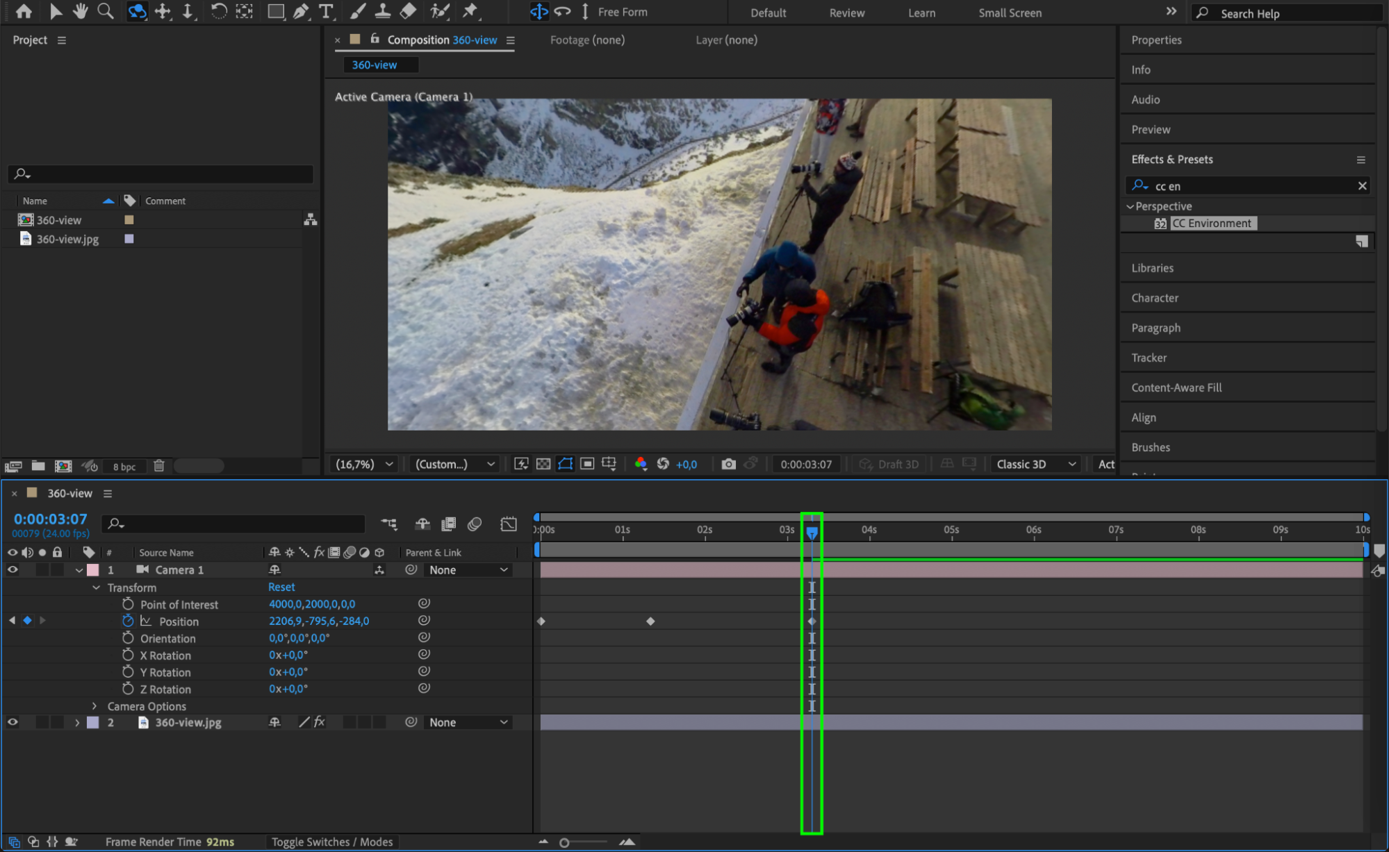Open the magnification 16,7% dropdown
This screenshot has width=1389, height=852.
(364, 464)
